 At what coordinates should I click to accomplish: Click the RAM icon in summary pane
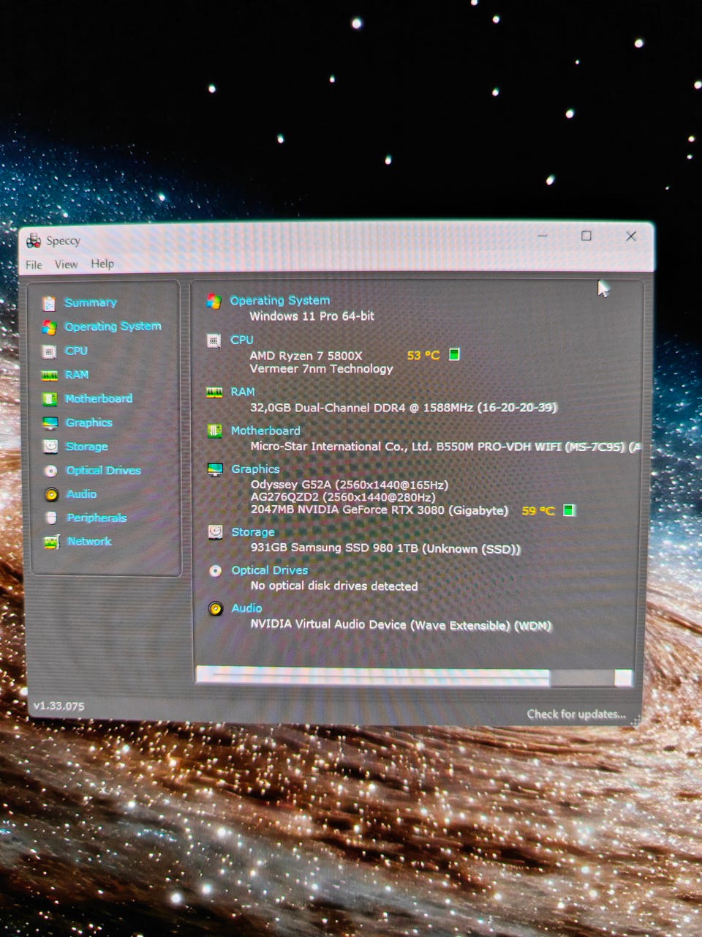click(x=214, y=392)
